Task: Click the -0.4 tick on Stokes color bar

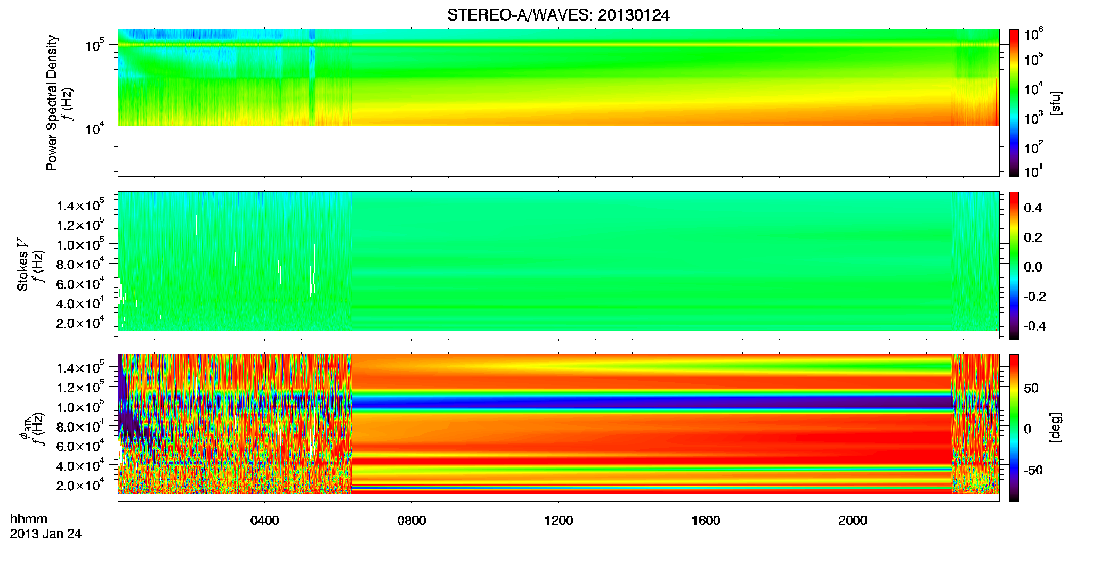Action: click(x=1035, y=326)
